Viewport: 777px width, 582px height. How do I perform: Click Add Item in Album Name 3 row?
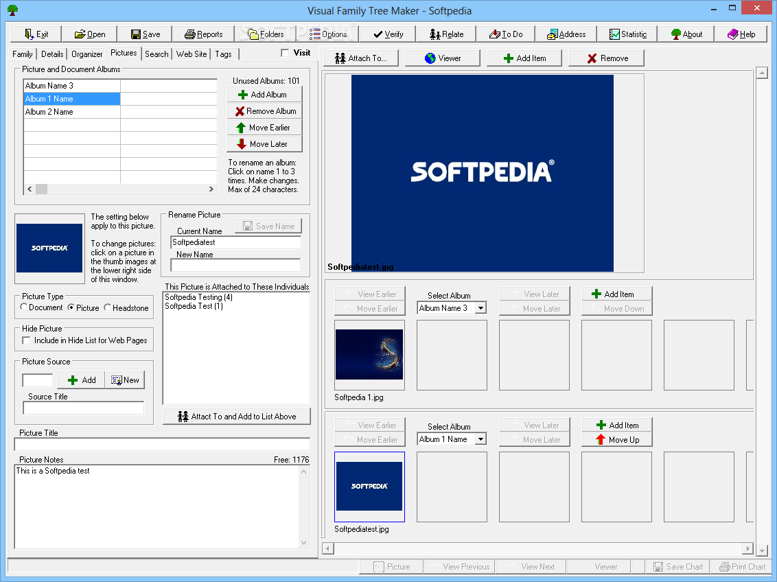click(x=617, y=294)
